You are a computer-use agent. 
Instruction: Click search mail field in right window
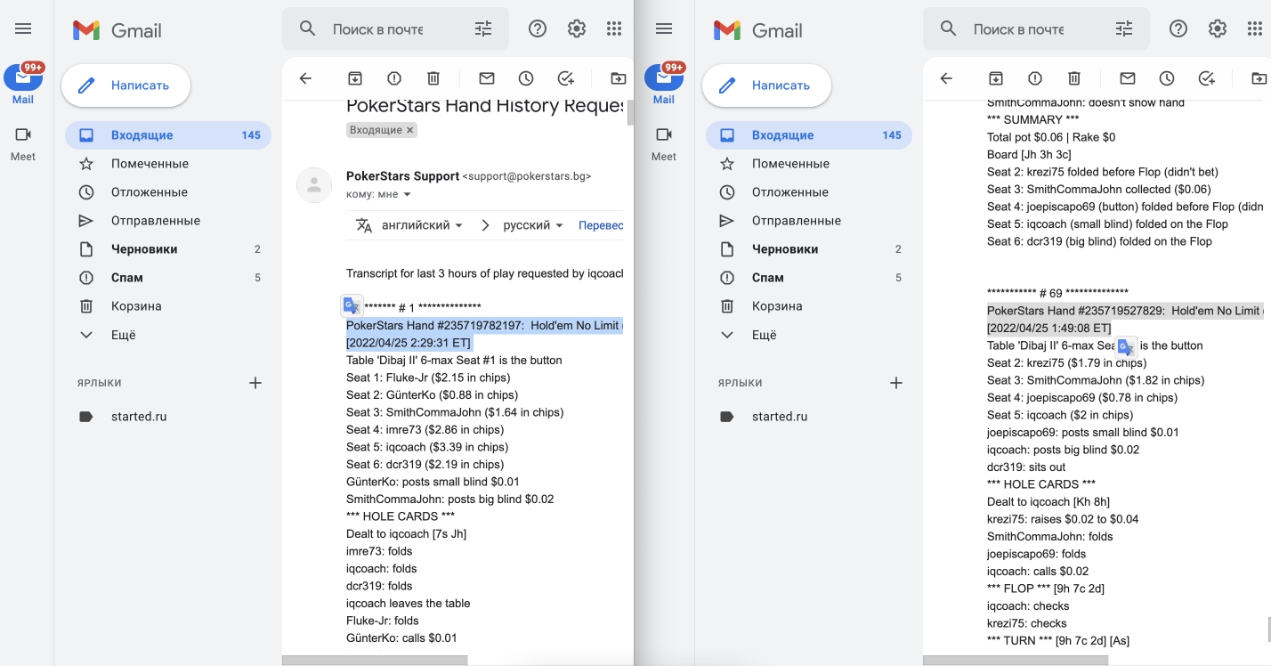click(1037, 29)
